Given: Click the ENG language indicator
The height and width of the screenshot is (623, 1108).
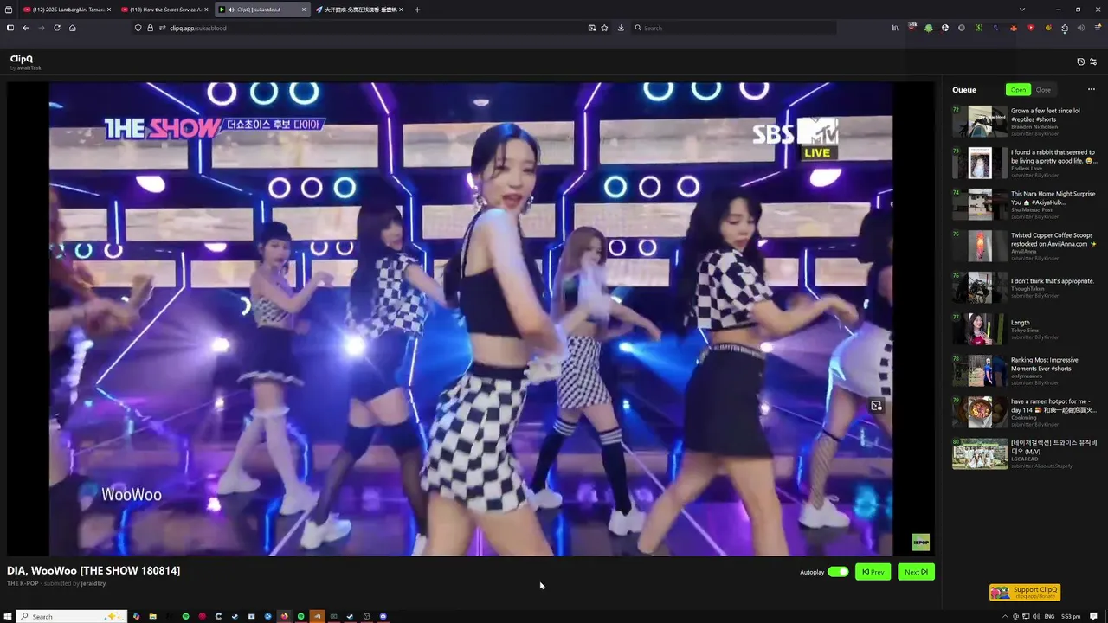Looking at the screenshot, I should (1049, 616).
